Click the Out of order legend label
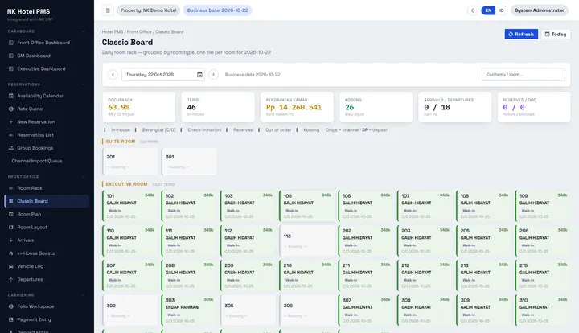The height and width of the screenshot is (333, 579). [x=278, y=130]
